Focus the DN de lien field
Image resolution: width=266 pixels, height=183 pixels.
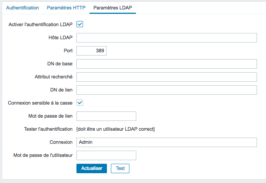167,90
